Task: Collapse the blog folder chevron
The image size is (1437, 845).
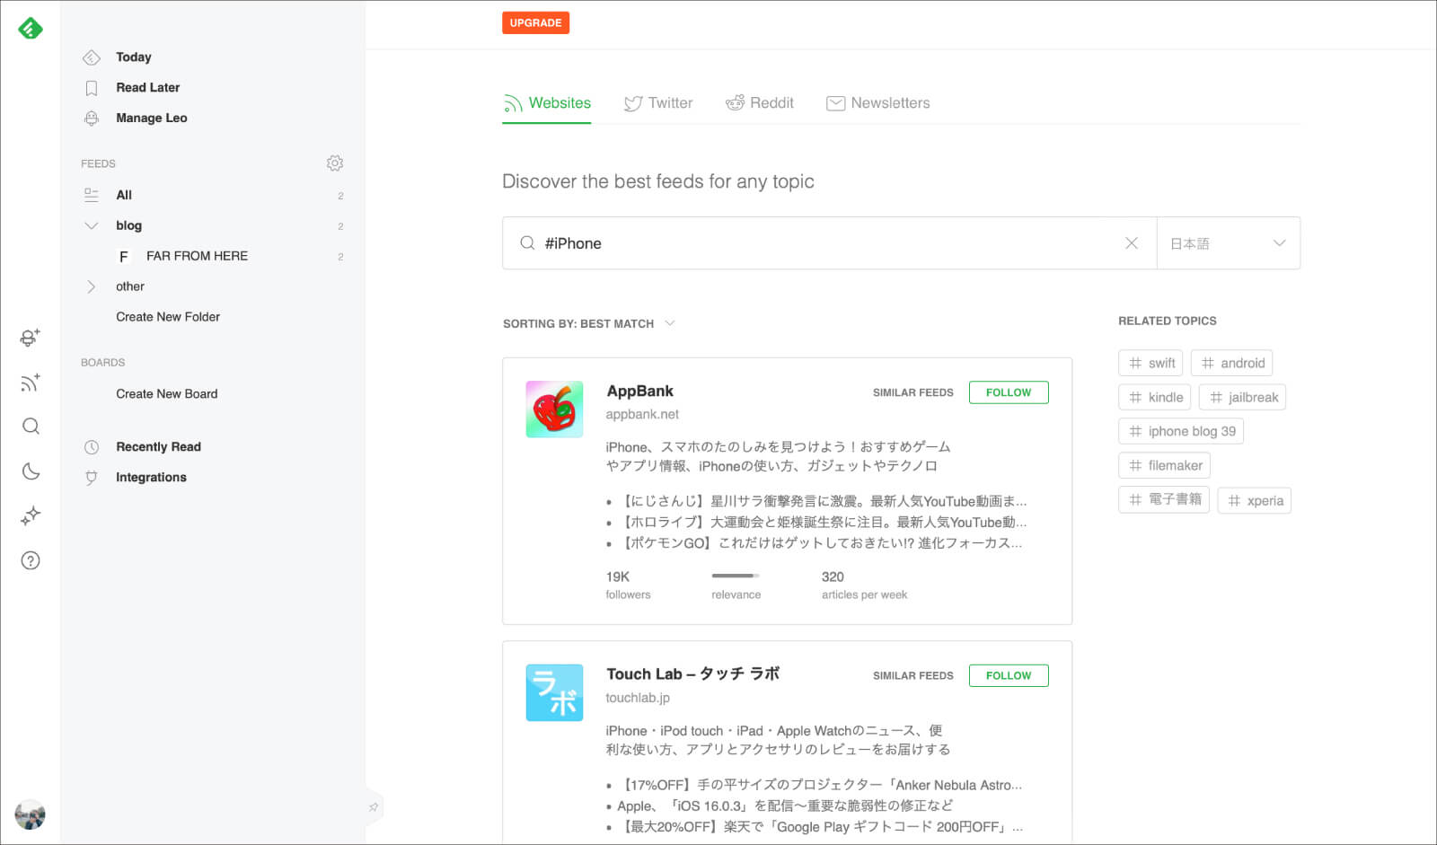Action: tap(91, 226)
